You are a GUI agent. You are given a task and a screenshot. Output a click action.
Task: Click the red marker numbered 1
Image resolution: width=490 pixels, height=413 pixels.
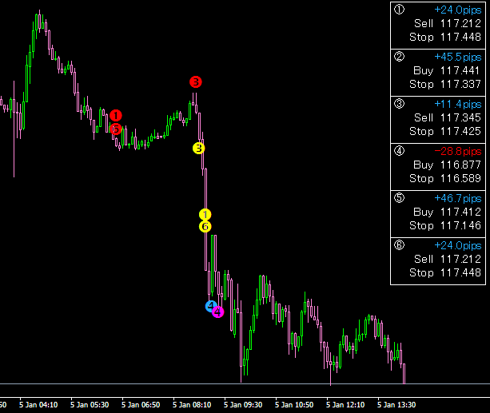[117, 116]
